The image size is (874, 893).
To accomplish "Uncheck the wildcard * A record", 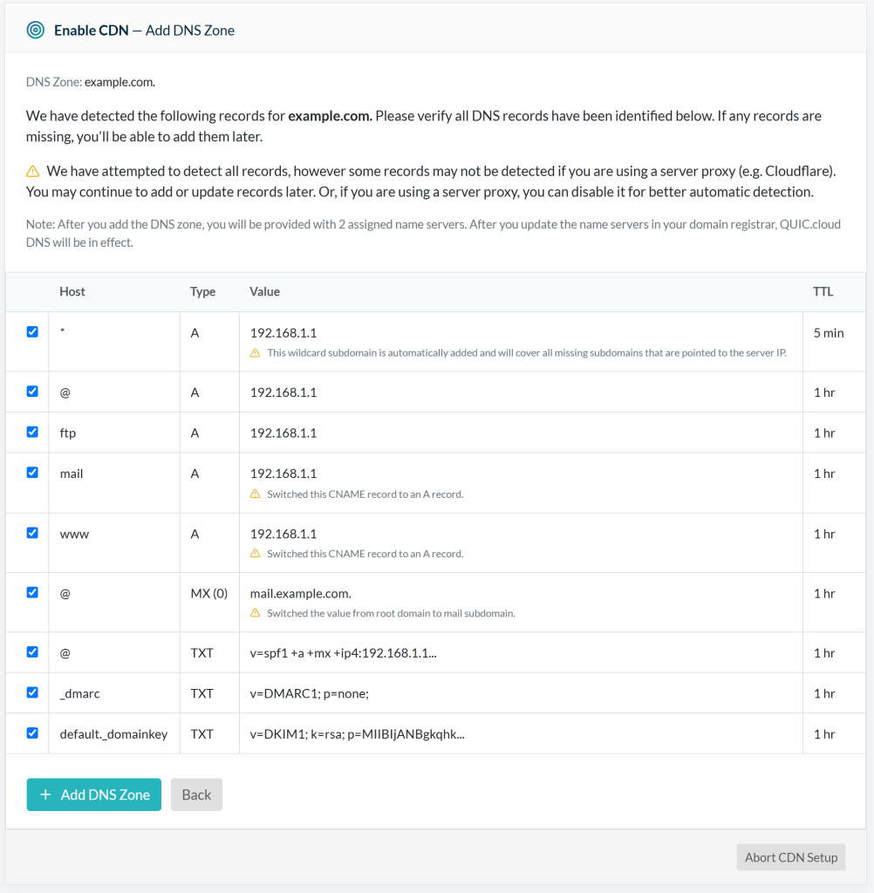I will (x=32, y=331).
